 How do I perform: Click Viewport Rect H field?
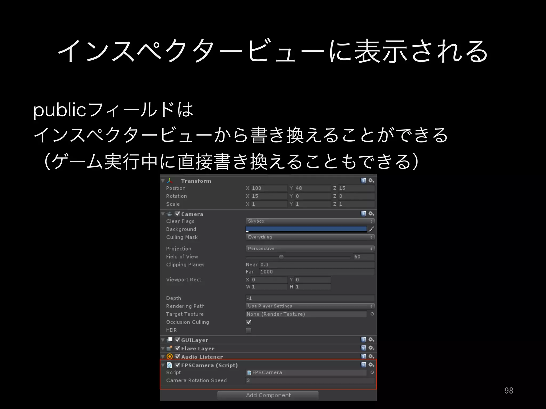[x=313, y=287]
